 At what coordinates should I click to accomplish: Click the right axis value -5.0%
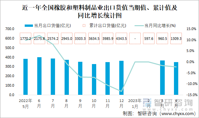191,73
